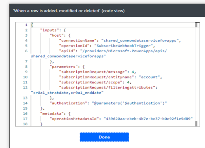Click line number 1 in gutter
The width and height of the screenshot is (205, 148).
pyautogui.click(x=26, y=25)
